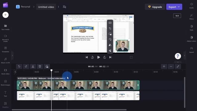Click the vertical timeline scrollbar
Image resolution: width=197 pixels, height=111 pixels.
(x=185, y=92)
